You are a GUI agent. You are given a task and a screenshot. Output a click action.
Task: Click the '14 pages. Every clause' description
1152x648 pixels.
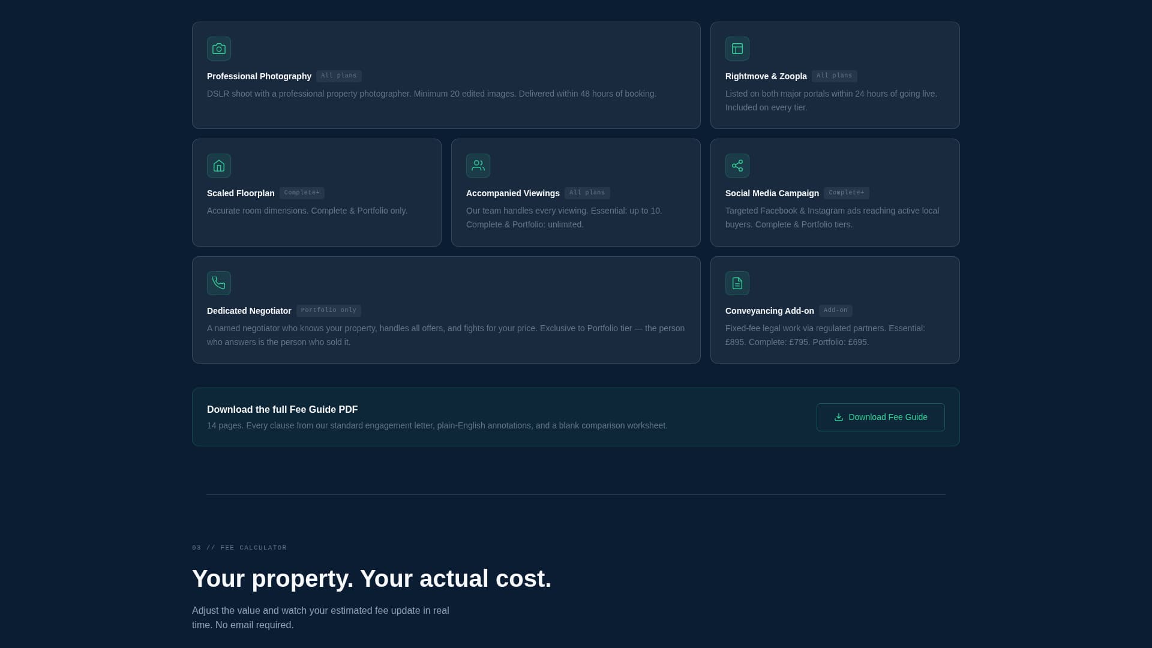coord(437,425)
